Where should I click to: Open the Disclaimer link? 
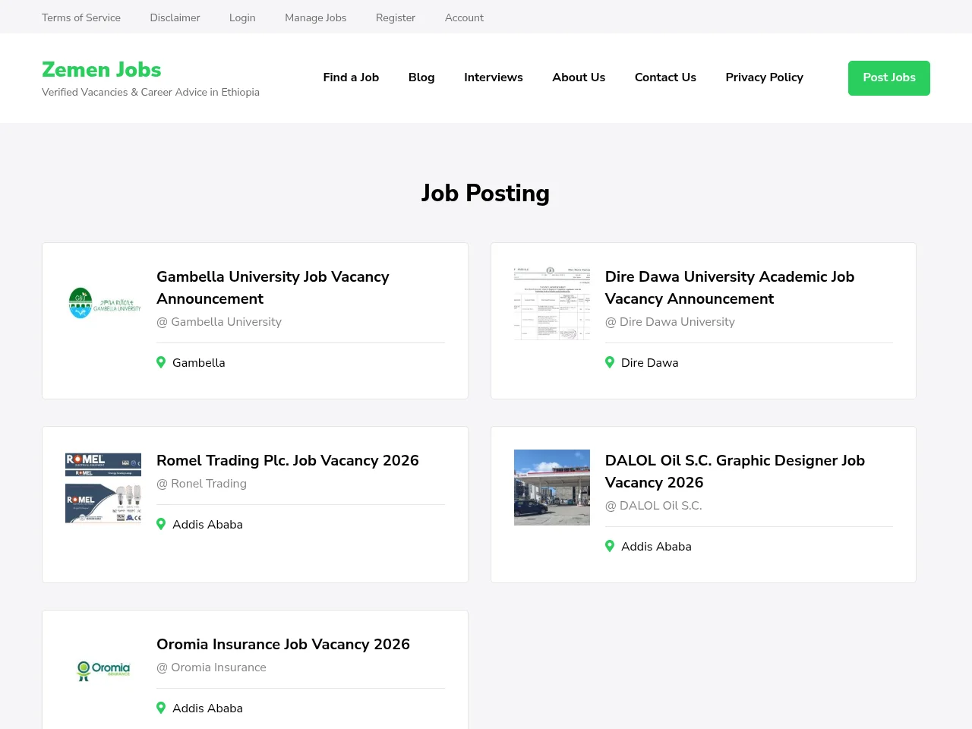coord(175,17)
